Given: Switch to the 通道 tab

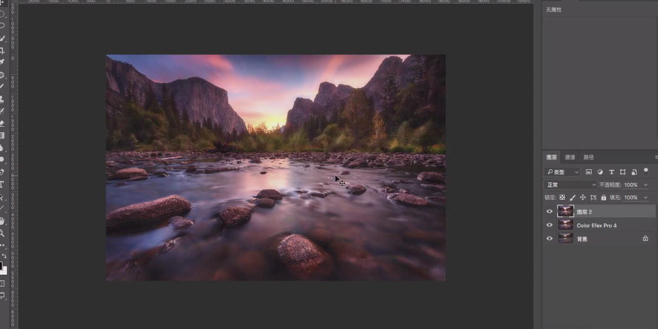Looking at the screenshot, I should tap(570, 157).
